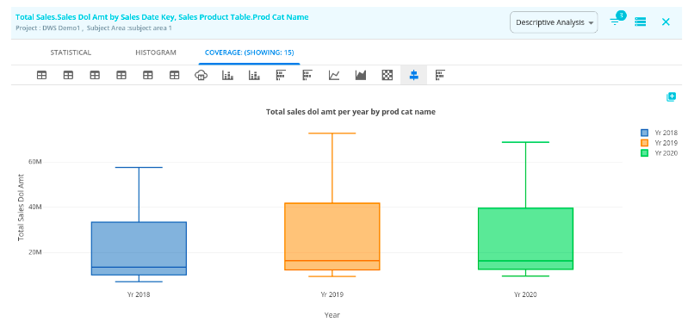Open the Descriptive Analysis dropdown
The image size is (688, 322).
click(x=554, y=22)
